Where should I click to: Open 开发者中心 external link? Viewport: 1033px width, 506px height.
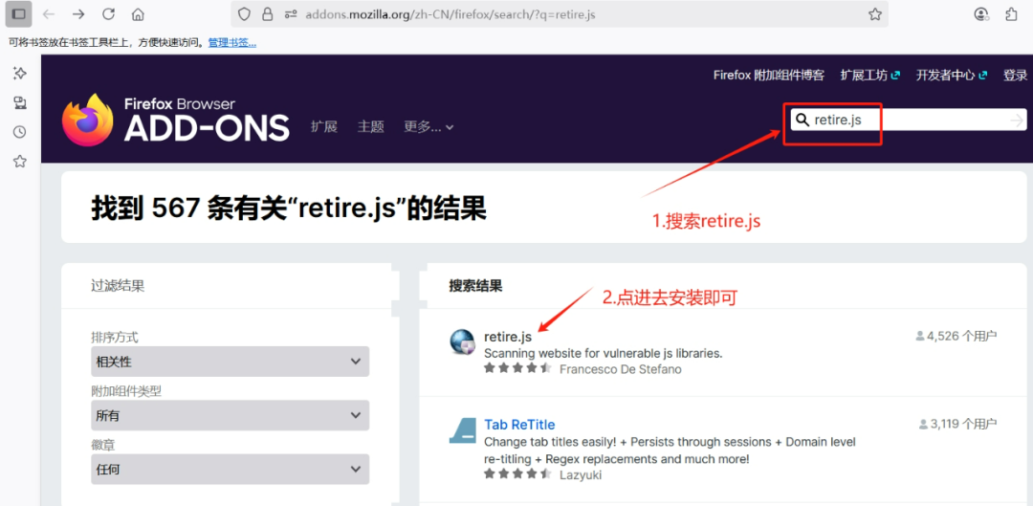[952, 76]
